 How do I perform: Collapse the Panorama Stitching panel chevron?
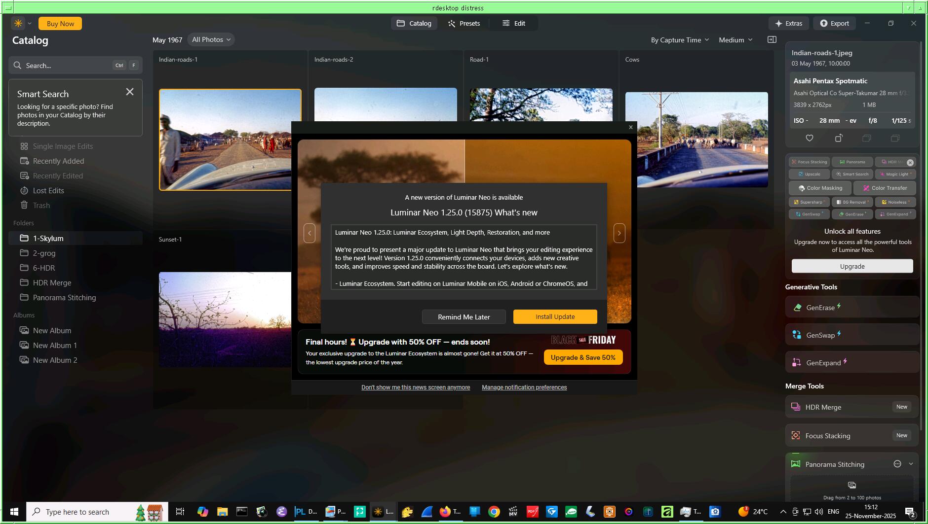tap(911, 464)
